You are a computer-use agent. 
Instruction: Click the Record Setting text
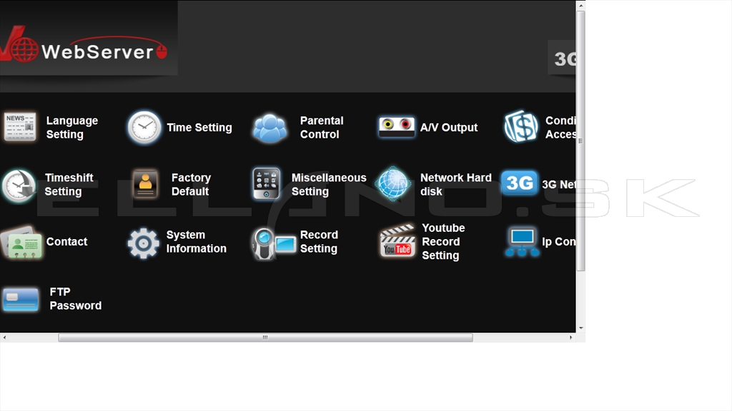pos(319,242)
